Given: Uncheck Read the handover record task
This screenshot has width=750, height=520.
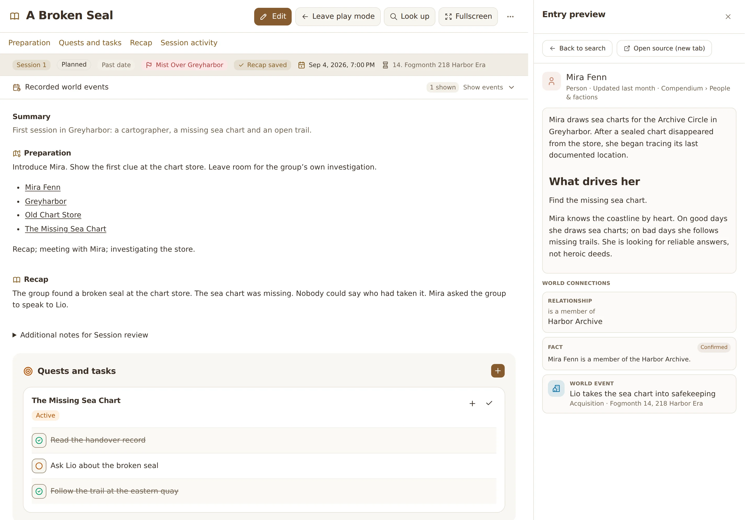Looking at the screenshot, I should click(39, 440).
